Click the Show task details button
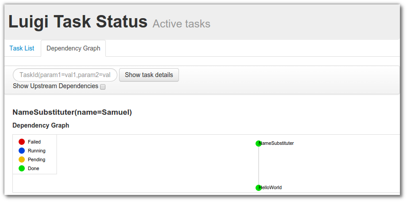This screenshot has width=407, height=202. tap(149, 75)
